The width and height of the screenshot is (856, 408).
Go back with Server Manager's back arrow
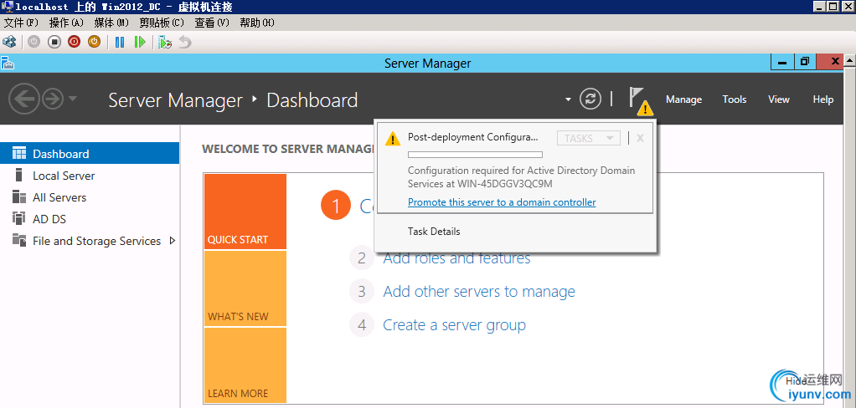24,99
